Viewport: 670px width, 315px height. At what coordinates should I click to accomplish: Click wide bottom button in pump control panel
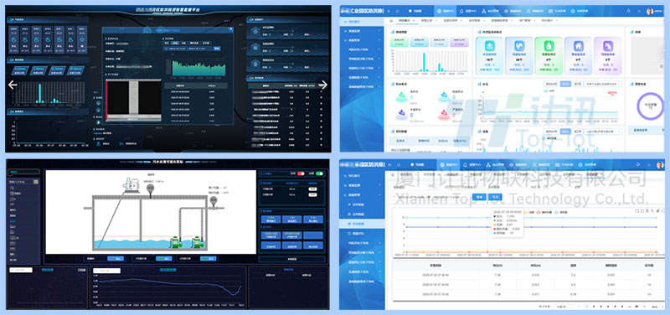coord(291,259)
